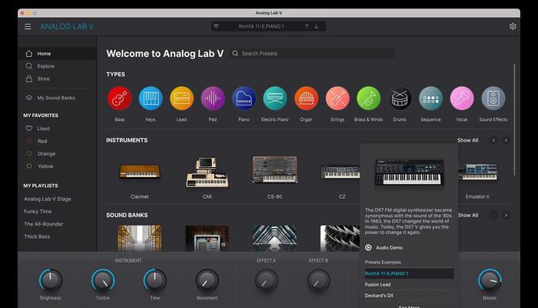Image resolution: width=538 pixels, height=308 pixels.
Task: Click the Effect B knob
Action: (318, 280)
